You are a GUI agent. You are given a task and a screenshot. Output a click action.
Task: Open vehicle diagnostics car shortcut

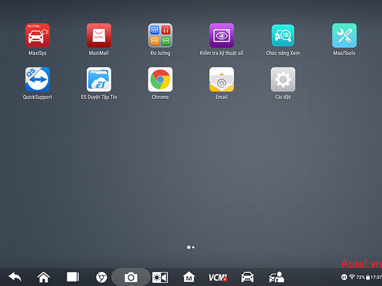[x=247, y=277]
